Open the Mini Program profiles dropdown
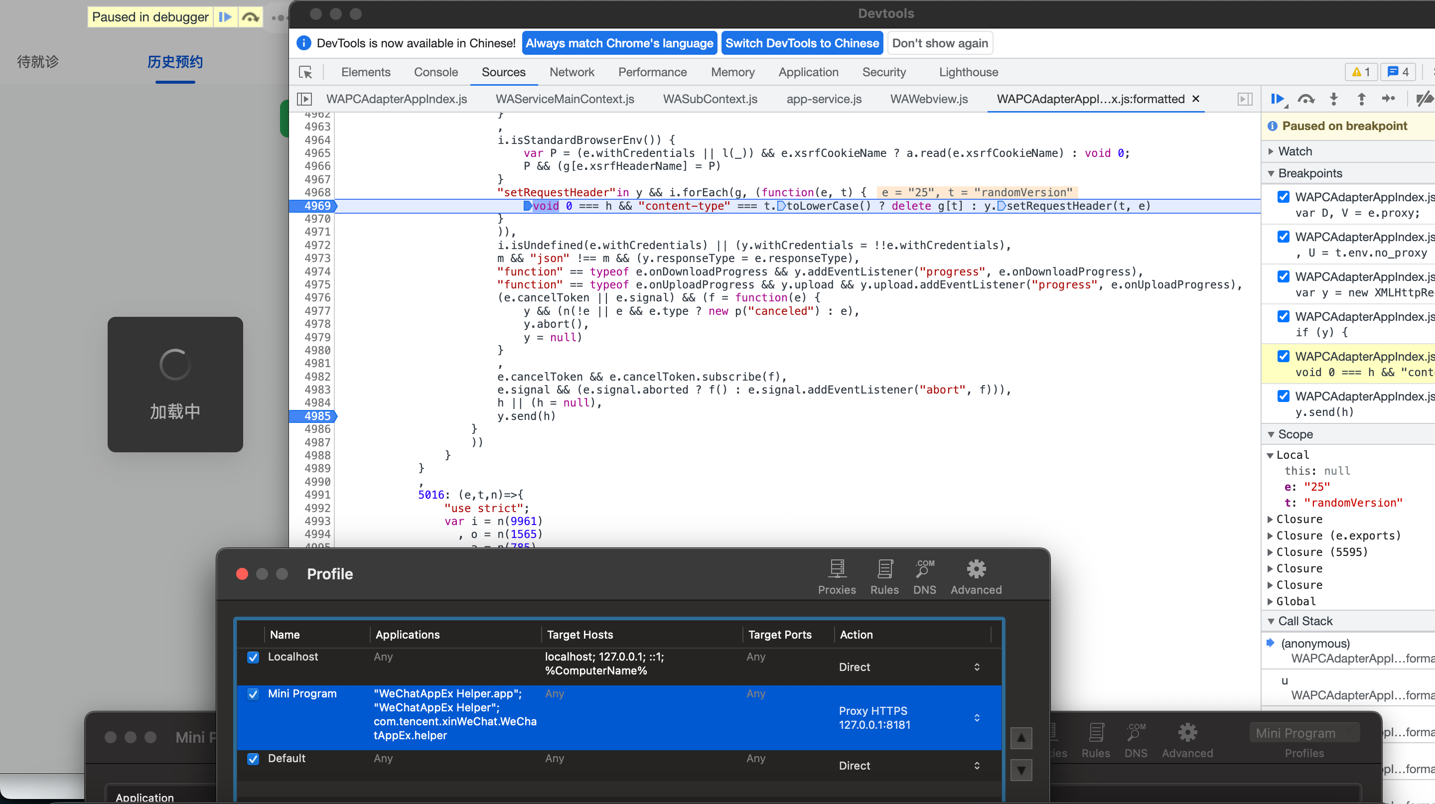1435x804 pixels. pos(1303,733)
